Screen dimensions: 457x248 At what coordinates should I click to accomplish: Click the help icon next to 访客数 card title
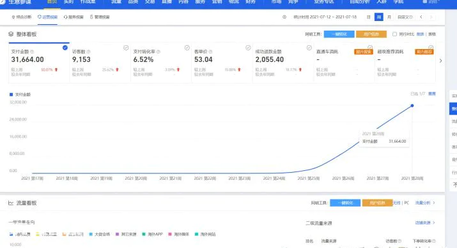(89, 52)
